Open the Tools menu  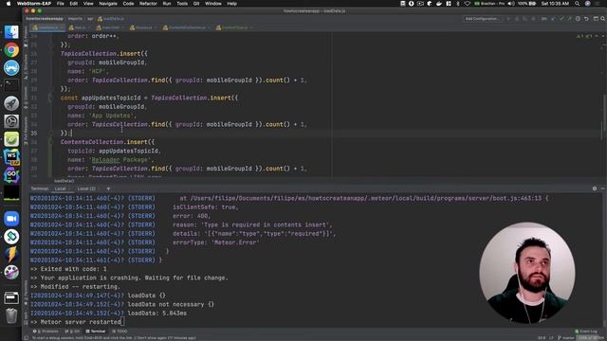pos(182,4)
